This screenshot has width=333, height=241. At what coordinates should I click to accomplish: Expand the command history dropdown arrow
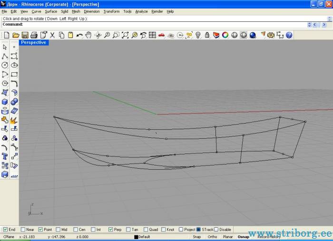tap(310, 24)
